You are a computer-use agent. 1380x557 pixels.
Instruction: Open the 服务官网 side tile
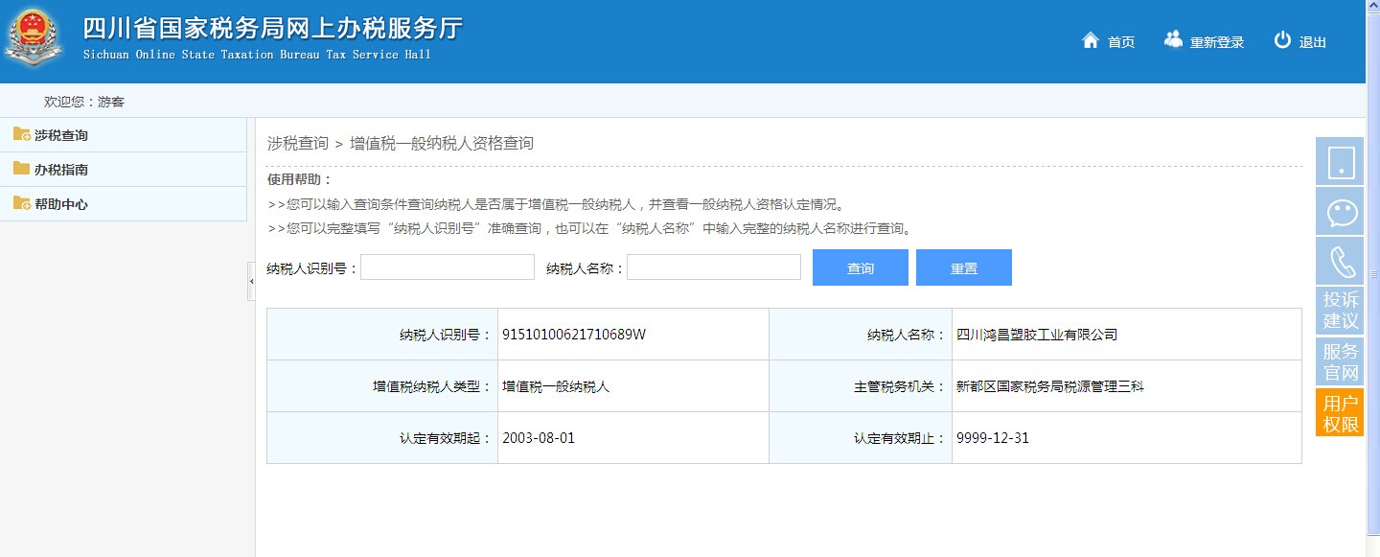point(1340,361)
